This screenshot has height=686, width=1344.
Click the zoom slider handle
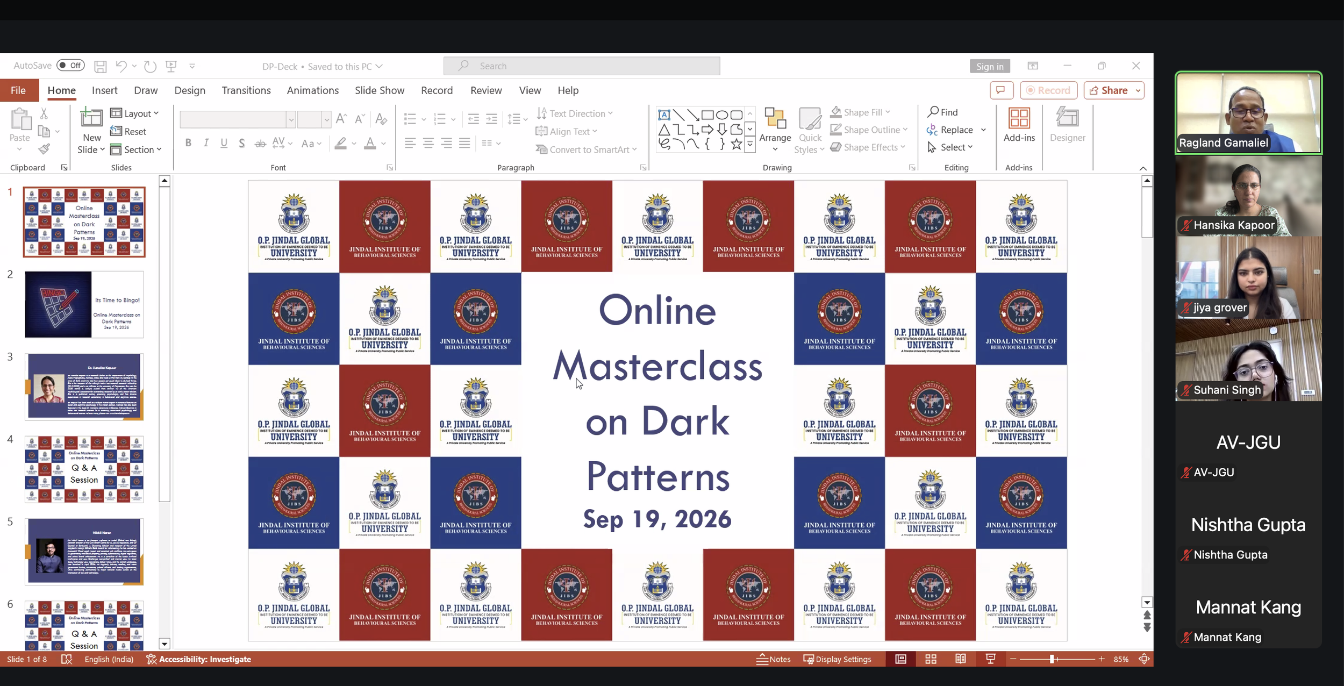coord(1052,659)
